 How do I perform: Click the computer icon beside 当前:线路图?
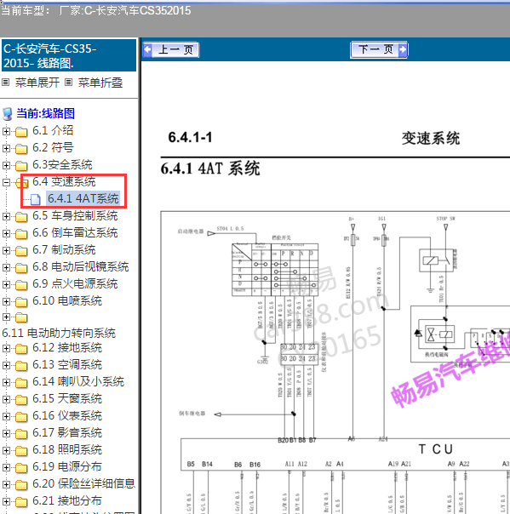coord(7,114)
